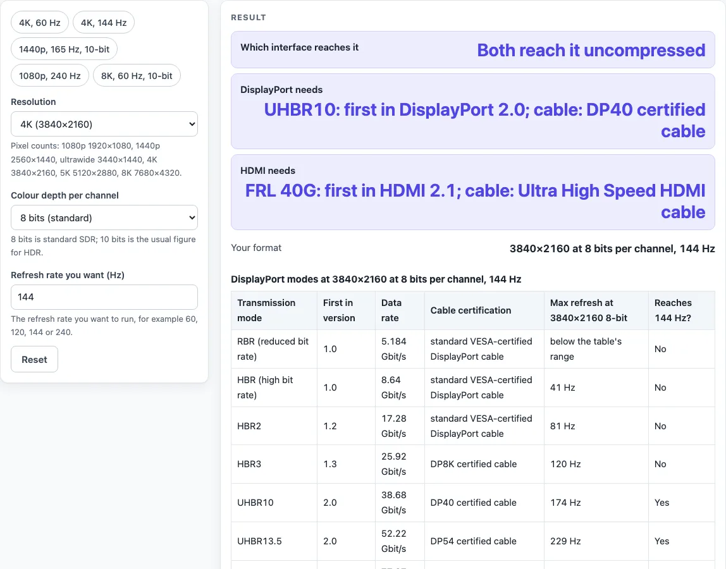The width and height of the screenshot is (726, 569).
Task: Select the HDMI needs result card
Action: pyautogui.click(x=473, y=192)
